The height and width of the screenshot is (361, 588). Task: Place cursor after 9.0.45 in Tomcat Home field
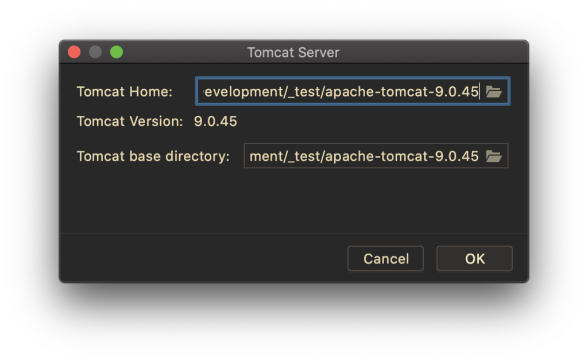(480, 92)
